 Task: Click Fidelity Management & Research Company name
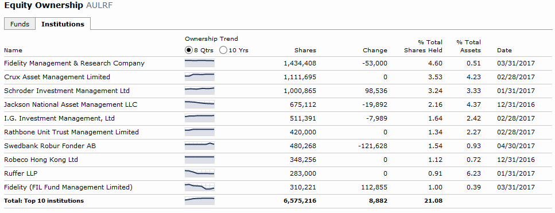pos(75,63)
